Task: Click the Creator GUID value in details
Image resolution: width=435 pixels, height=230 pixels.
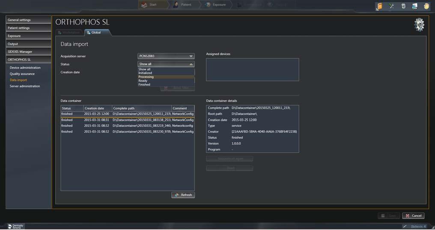Action: click(264, 132)
